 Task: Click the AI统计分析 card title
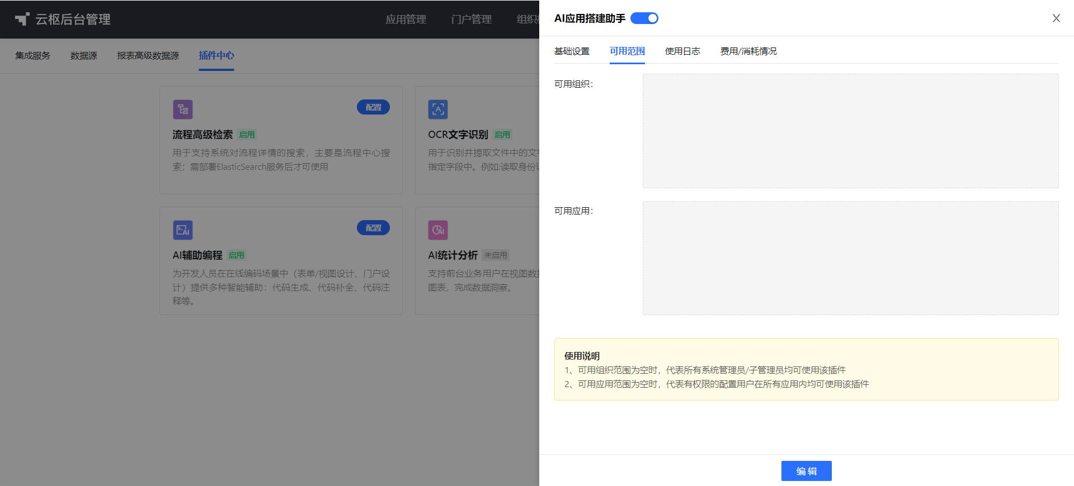pyautogui.click(x=453, y=255)
